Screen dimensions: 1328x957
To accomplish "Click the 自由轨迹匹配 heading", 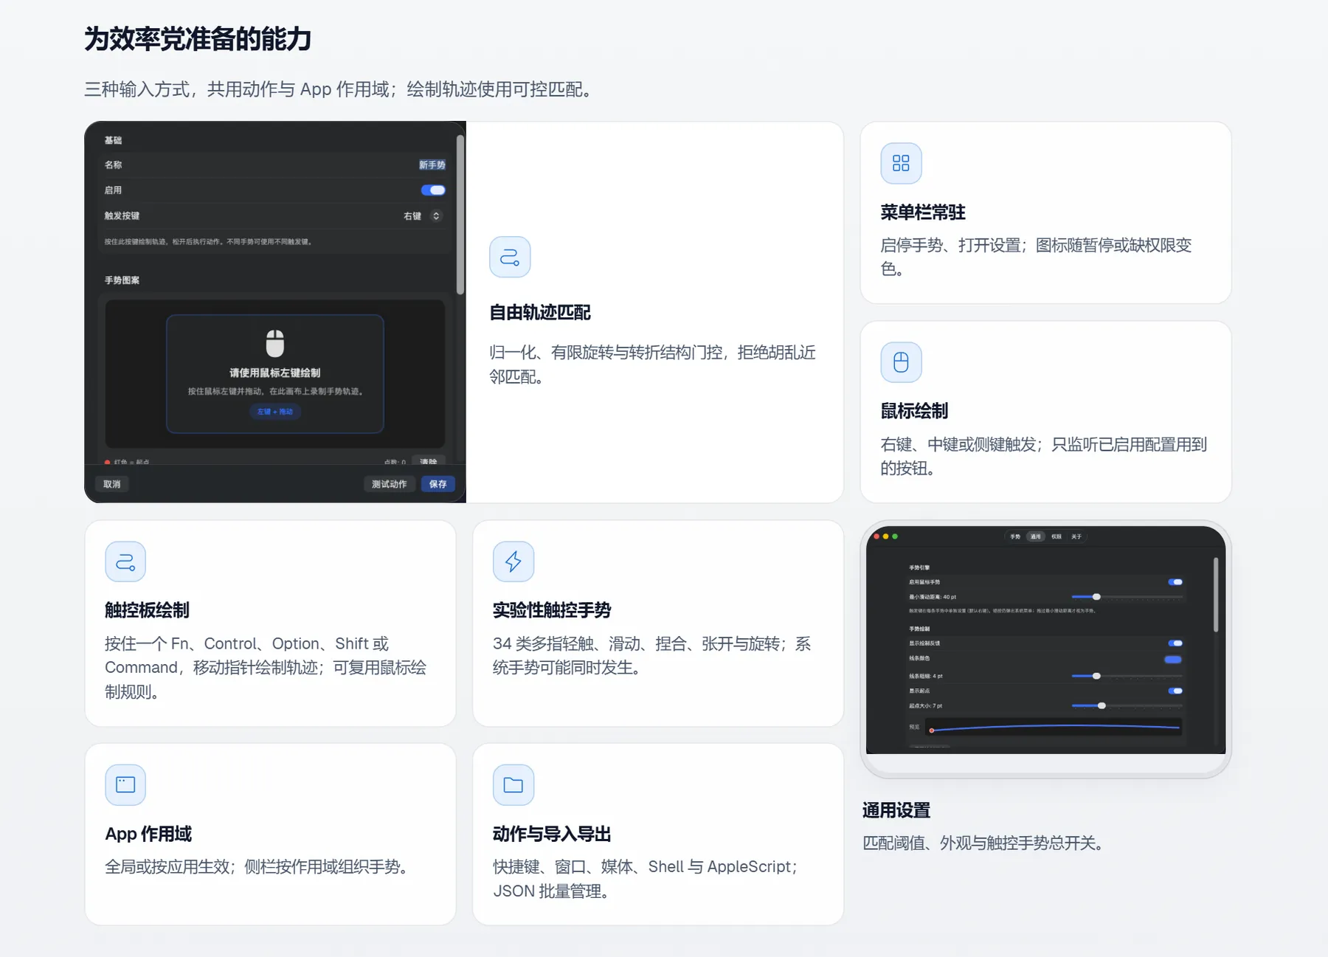I will pos(540,313).
